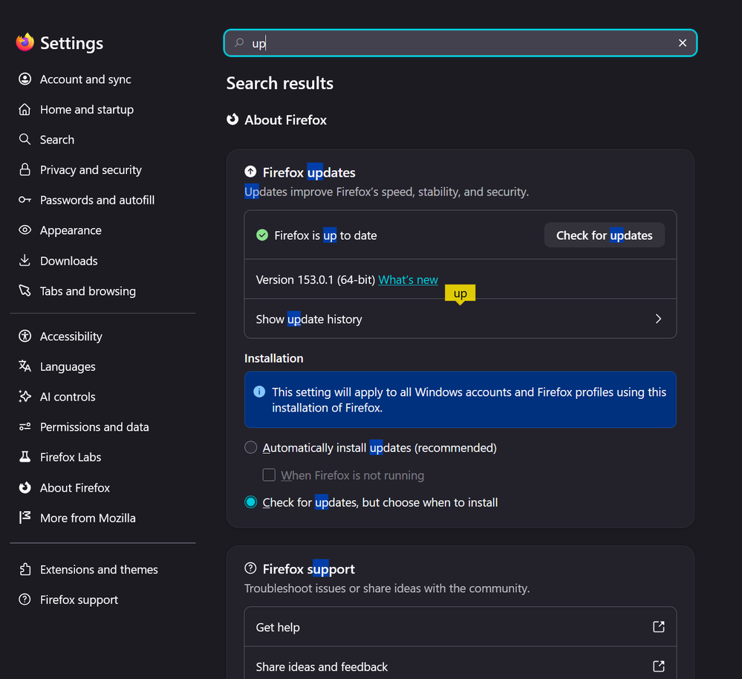Click the magnifier icon in the search field

pyautogui.click(x=239, y=42)
